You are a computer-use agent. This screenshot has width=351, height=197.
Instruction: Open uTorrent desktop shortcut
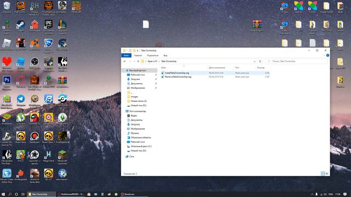[x=21, y=119]
